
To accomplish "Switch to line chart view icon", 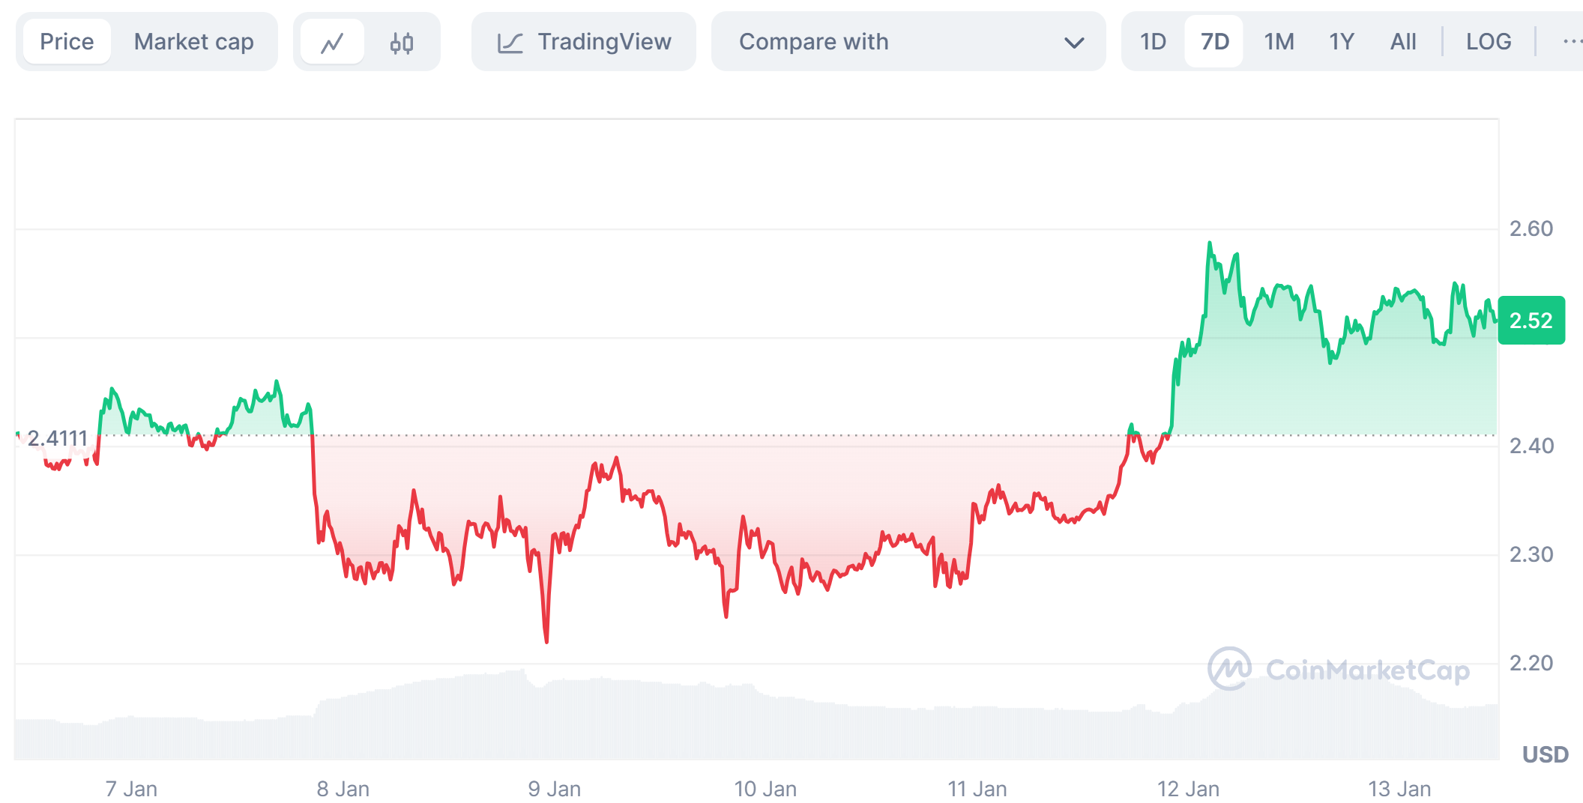I will click(332, 42).
